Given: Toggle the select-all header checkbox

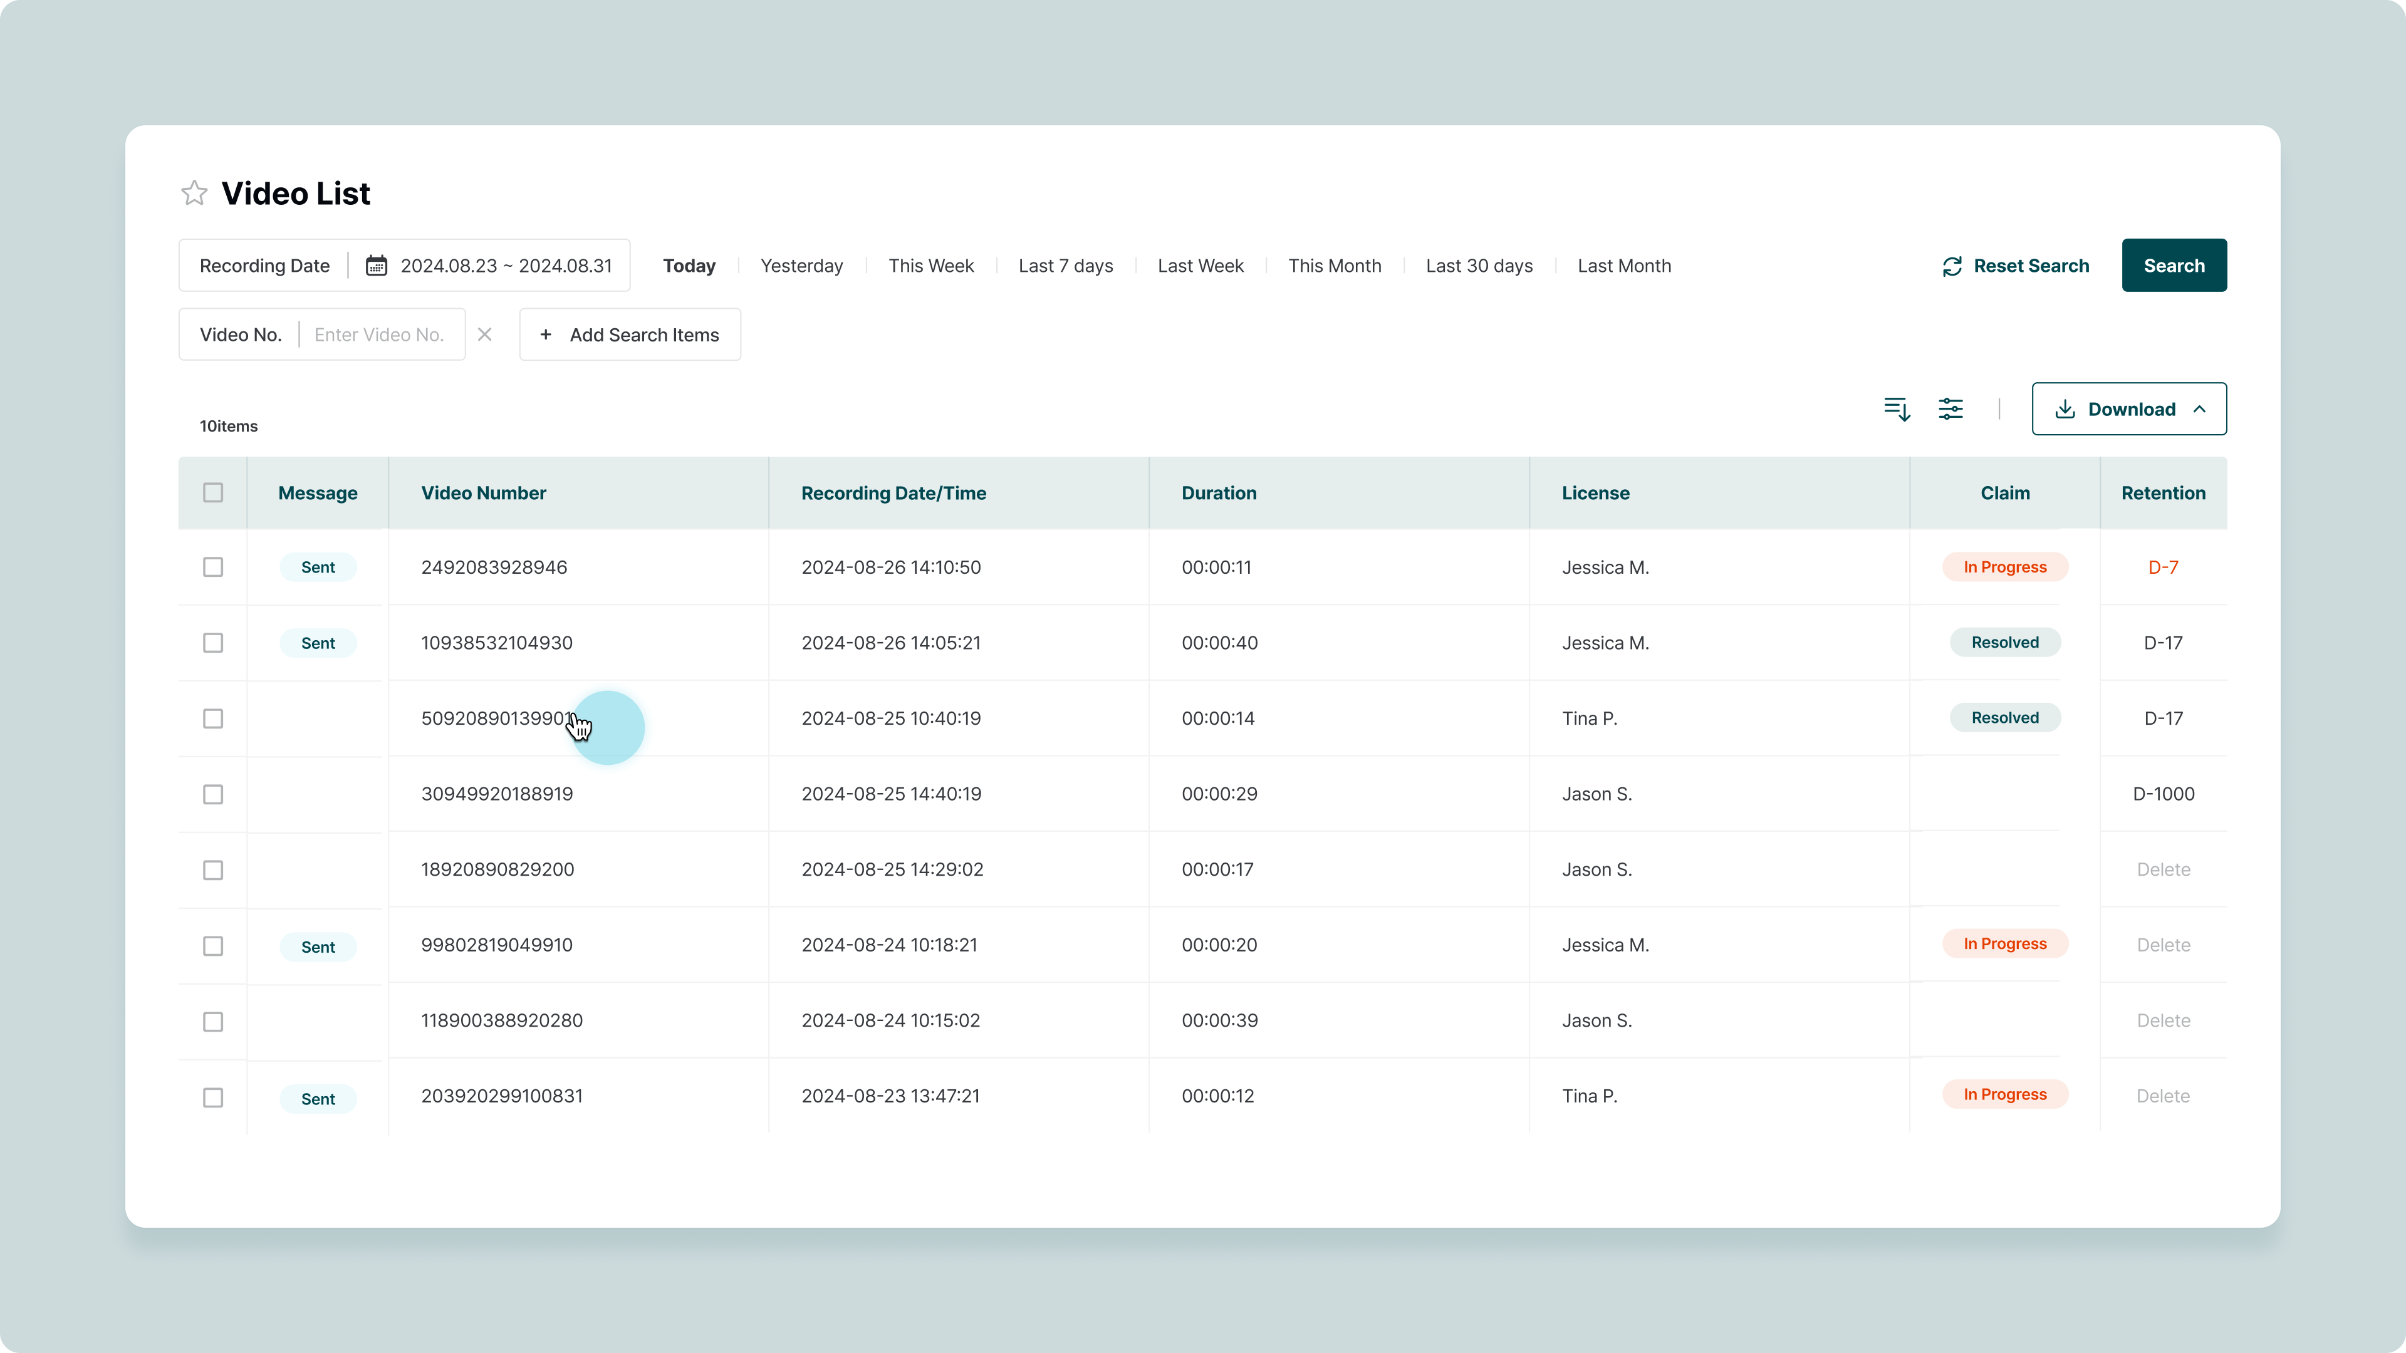Looking at the screenshot, I should pos(213,492).
